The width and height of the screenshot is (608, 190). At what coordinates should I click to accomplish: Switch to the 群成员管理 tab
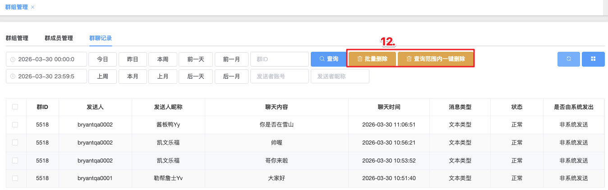click(x=59, y=38)
